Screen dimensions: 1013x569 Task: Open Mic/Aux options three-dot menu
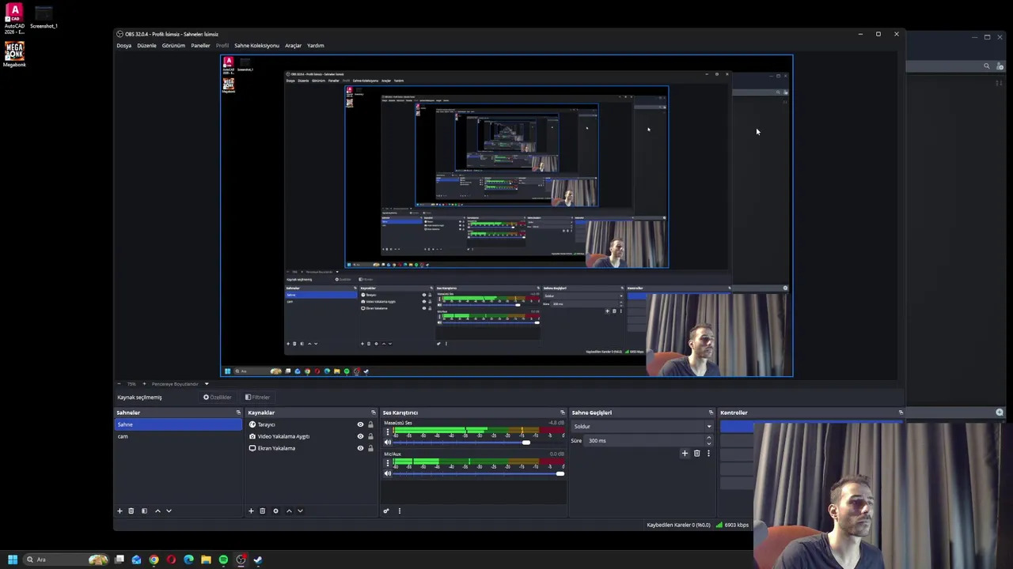click(388, 463)
